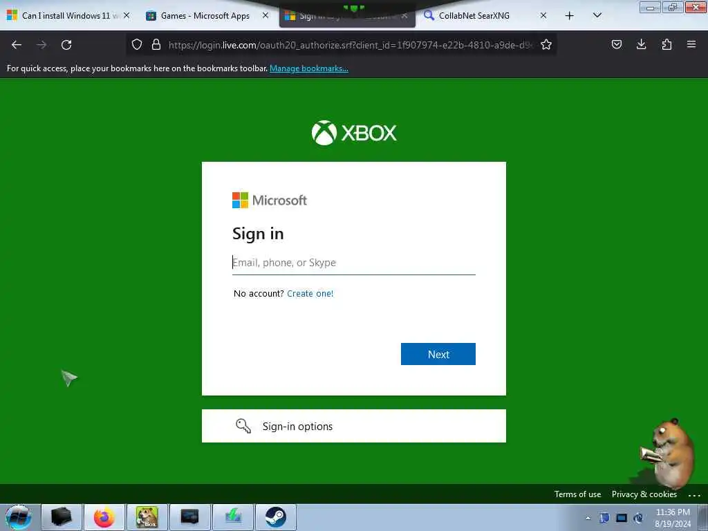Viewport: 708px width, 531px height.
Task: View site security via the padlock icon
Action: pyautogui.click(x=156, y=44)
